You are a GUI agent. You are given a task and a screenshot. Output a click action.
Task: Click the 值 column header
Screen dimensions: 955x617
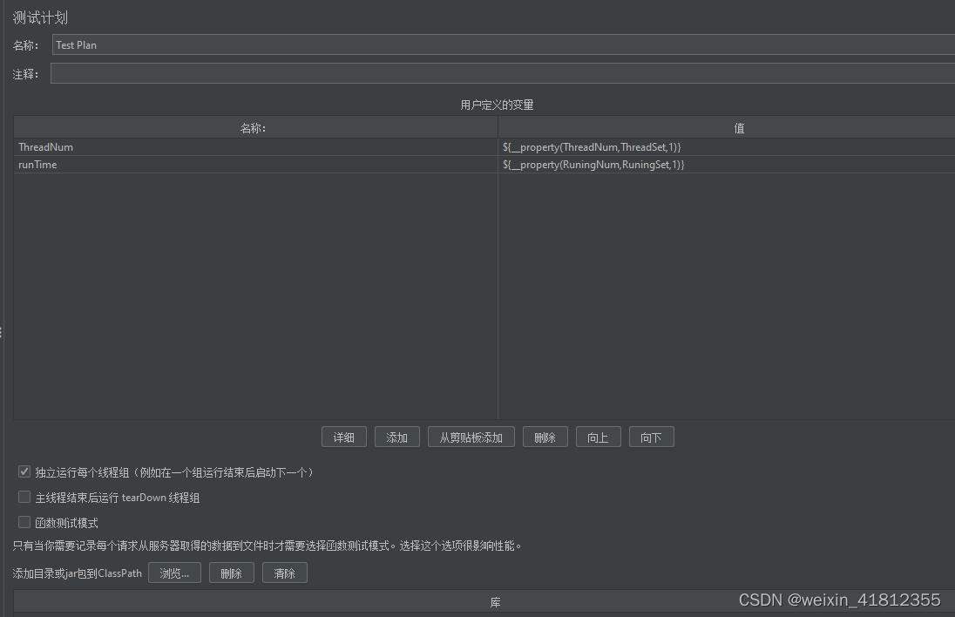(x=727, y=128)
